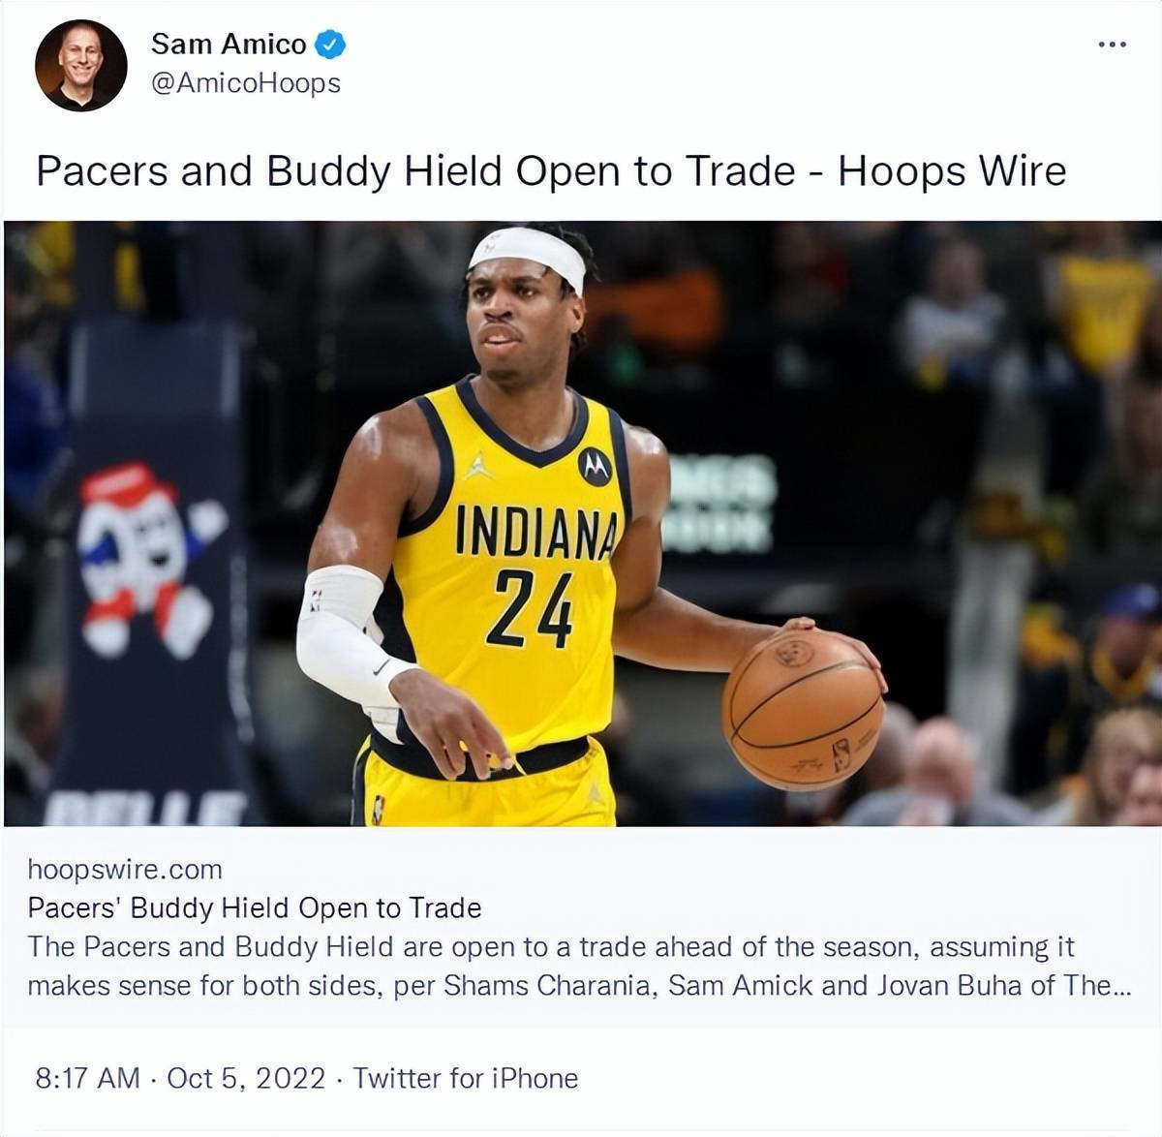The height and width of the screenshot is (1137, 1162).
Task: Click the Hoops Wire text in tweet
Action: tap(952, 171)
